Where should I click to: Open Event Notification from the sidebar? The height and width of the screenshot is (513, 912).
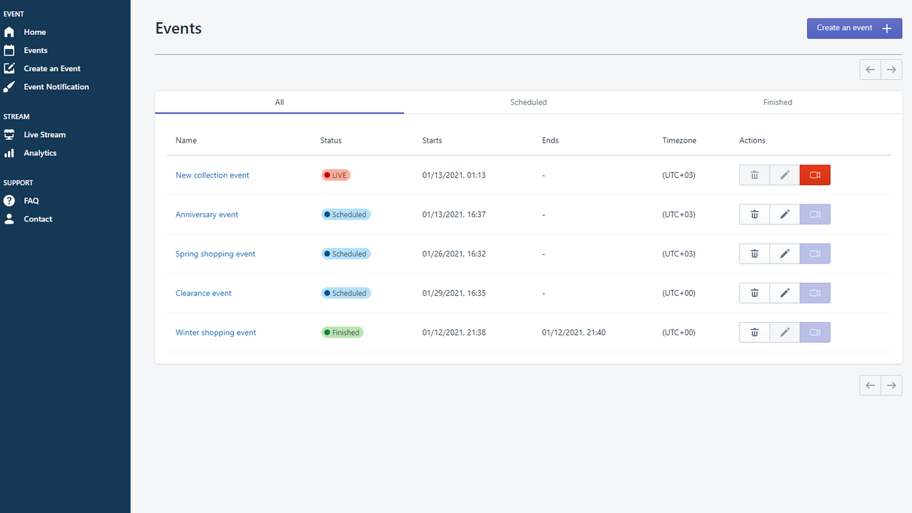click(10, 86)
